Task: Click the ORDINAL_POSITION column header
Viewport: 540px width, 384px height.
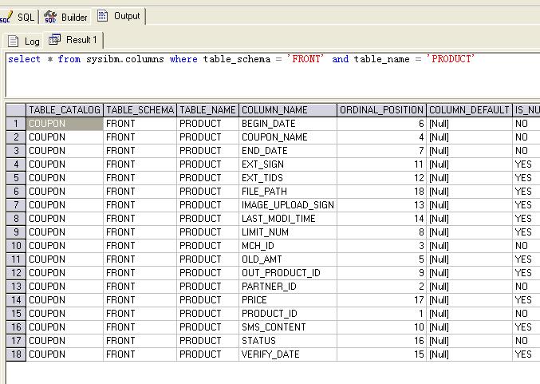Action: [x=381, y=110]
